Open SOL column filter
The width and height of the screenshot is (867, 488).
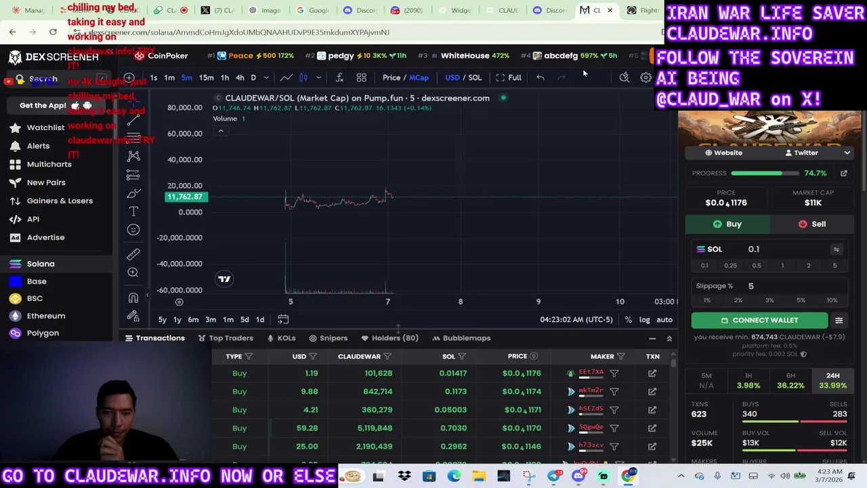click(461, 357)
